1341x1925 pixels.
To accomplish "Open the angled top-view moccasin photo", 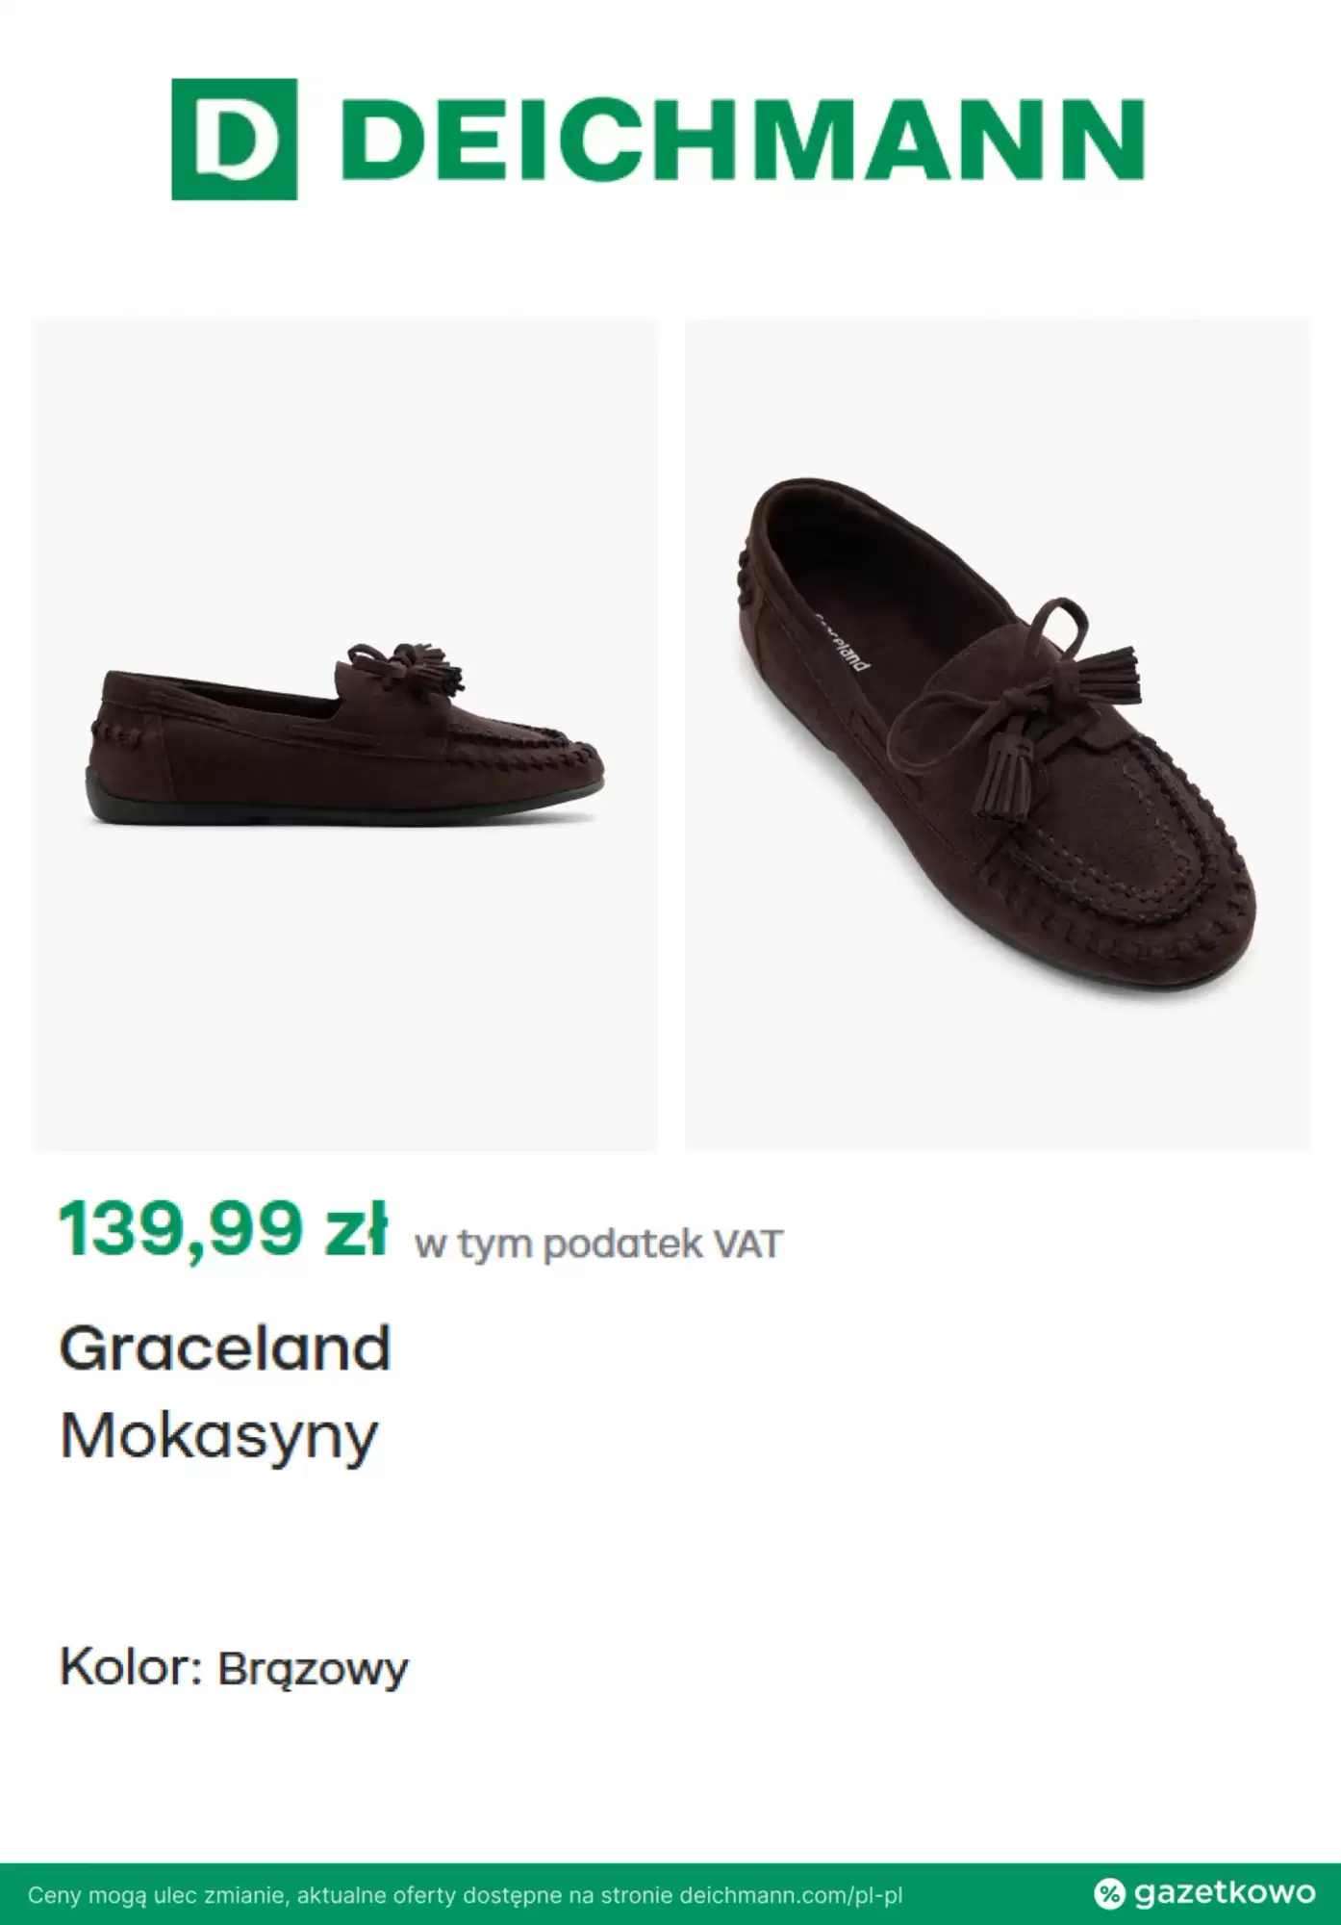I will tap(998, 733).
